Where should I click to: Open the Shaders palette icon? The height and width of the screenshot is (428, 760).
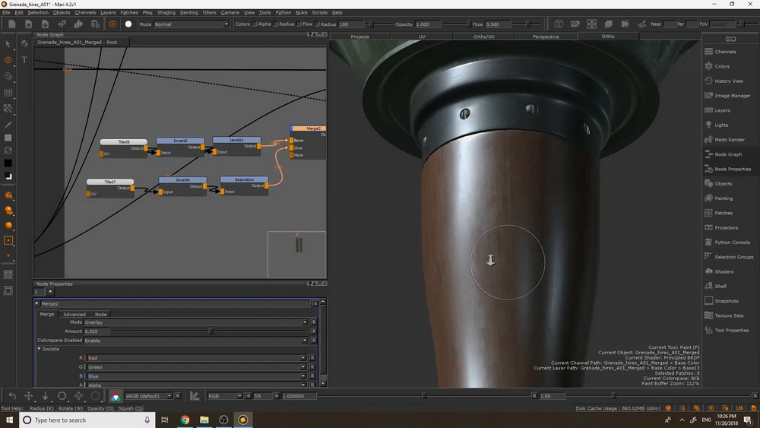(x=708, y=271)
